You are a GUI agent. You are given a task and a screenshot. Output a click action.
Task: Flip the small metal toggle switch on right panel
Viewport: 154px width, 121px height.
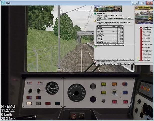point(103,101)
